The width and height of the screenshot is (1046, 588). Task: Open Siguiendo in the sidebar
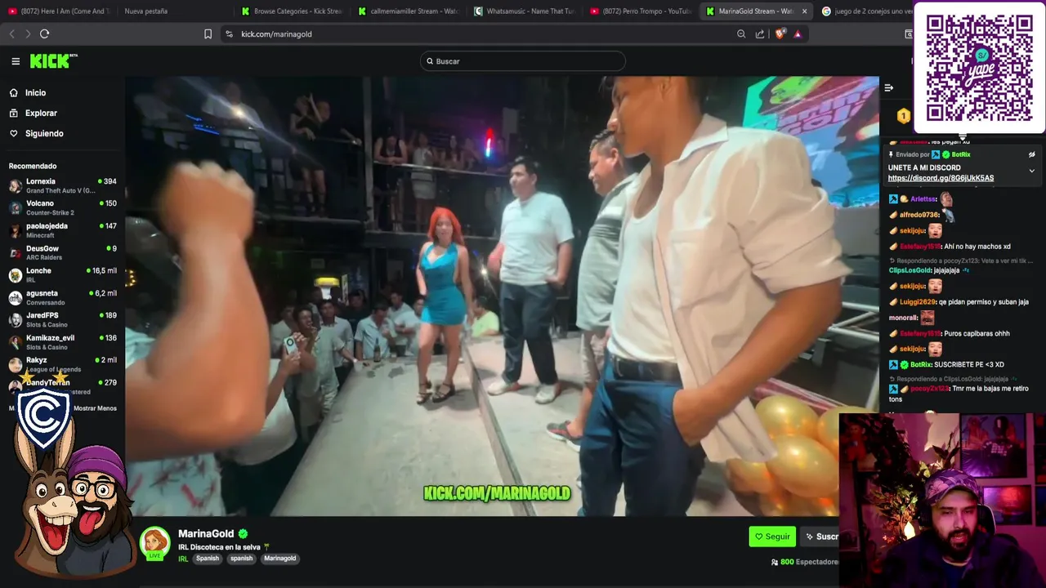click(x=44, y=133)
